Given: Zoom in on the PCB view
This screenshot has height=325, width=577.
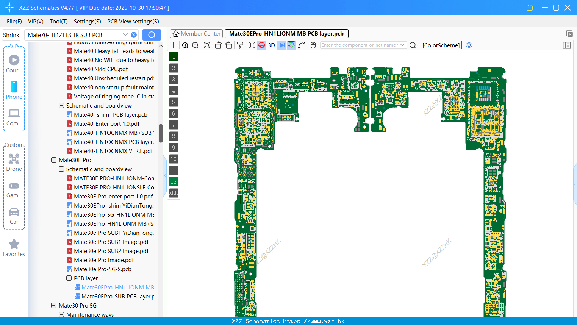Looking at the screenshot, I should pos(185,45).
